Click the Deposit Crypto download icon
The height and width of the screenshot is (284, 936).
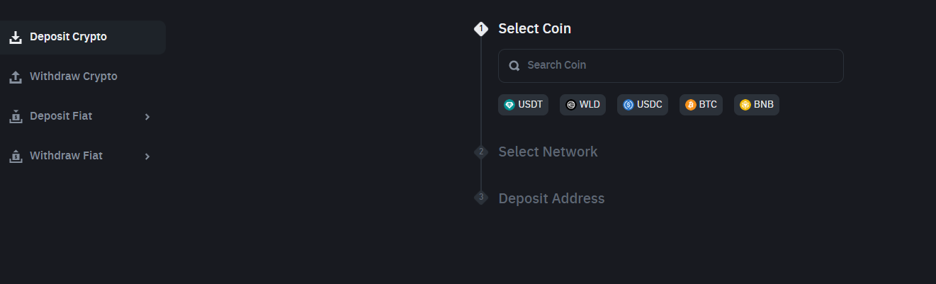click(16, 38)
